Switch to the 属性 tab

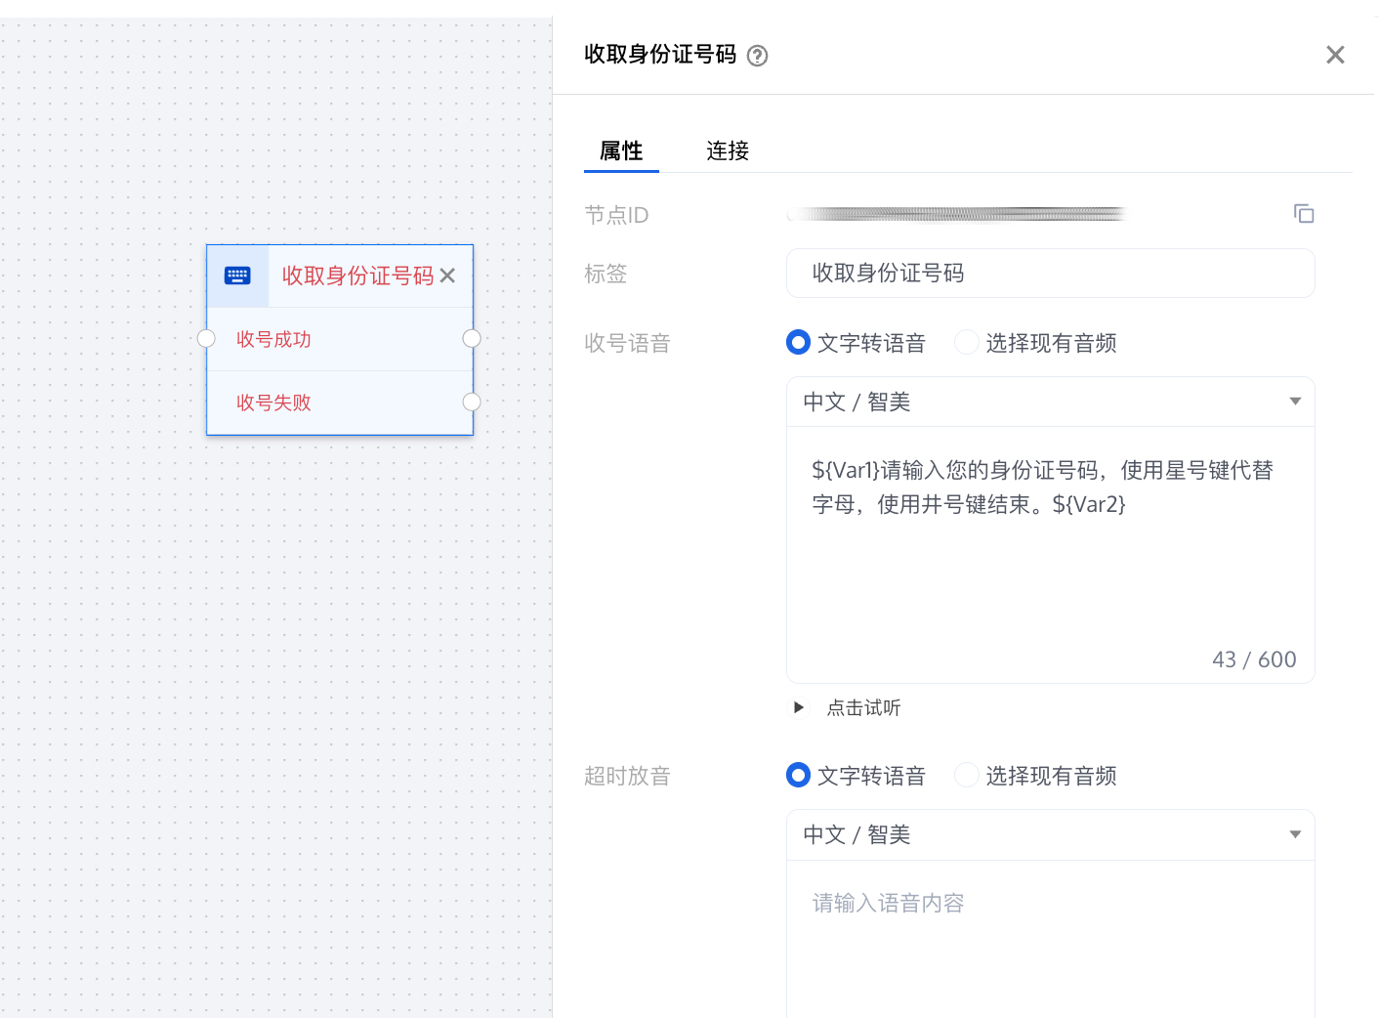(621, 150)
